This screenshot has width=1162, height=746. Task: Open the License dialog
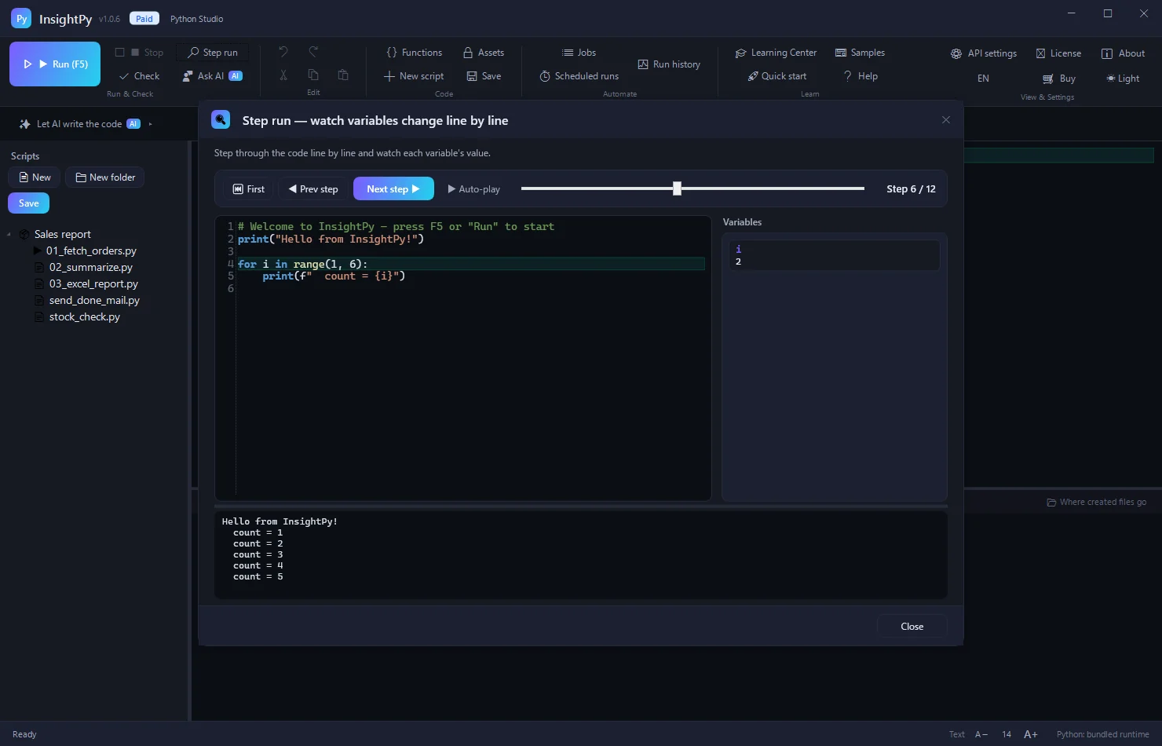1058,53
